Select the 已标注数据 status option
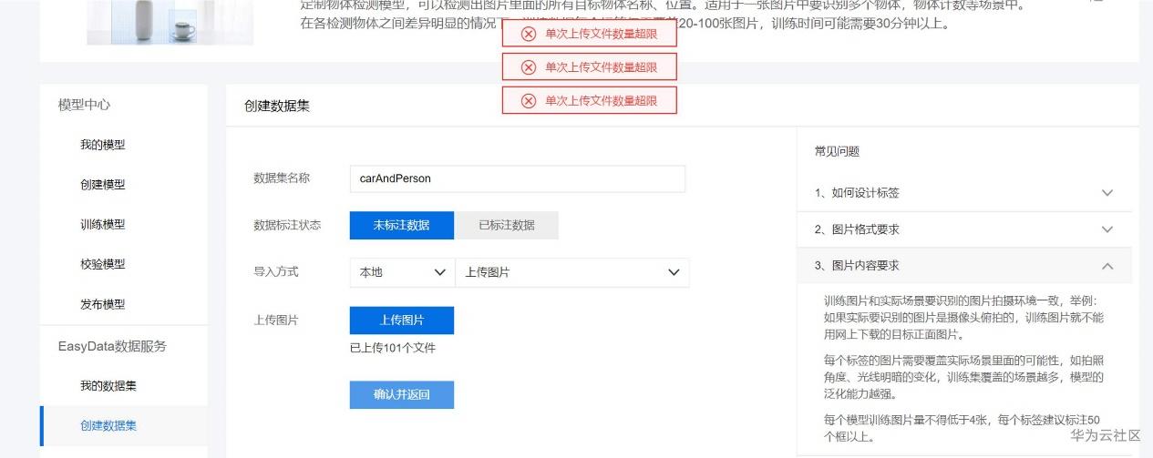The height and width of the screenshot is (458, 1153). tap(507, 226)
